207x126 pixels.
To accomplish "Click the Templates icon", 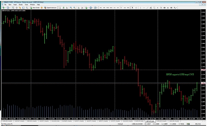I will [x=95, y=8].
